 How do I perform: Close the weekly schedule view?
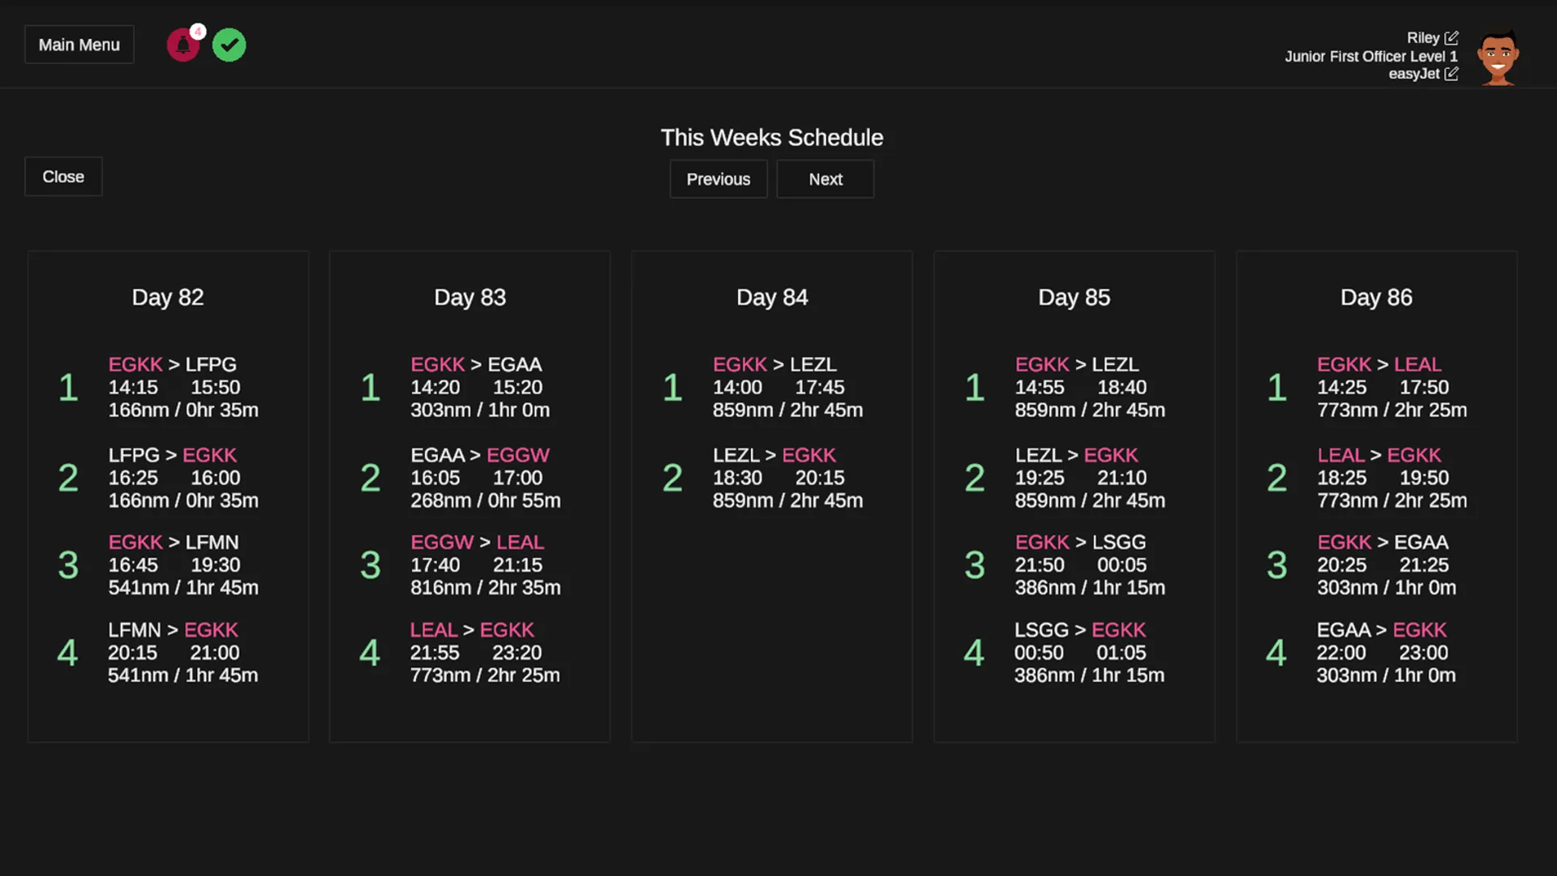(63, 177)
